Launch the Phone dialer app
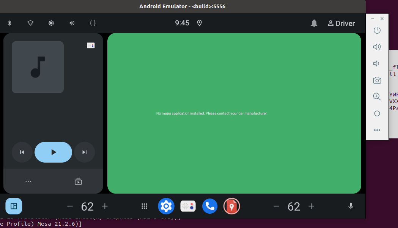 pyautogui.click(x=210, y=206)
